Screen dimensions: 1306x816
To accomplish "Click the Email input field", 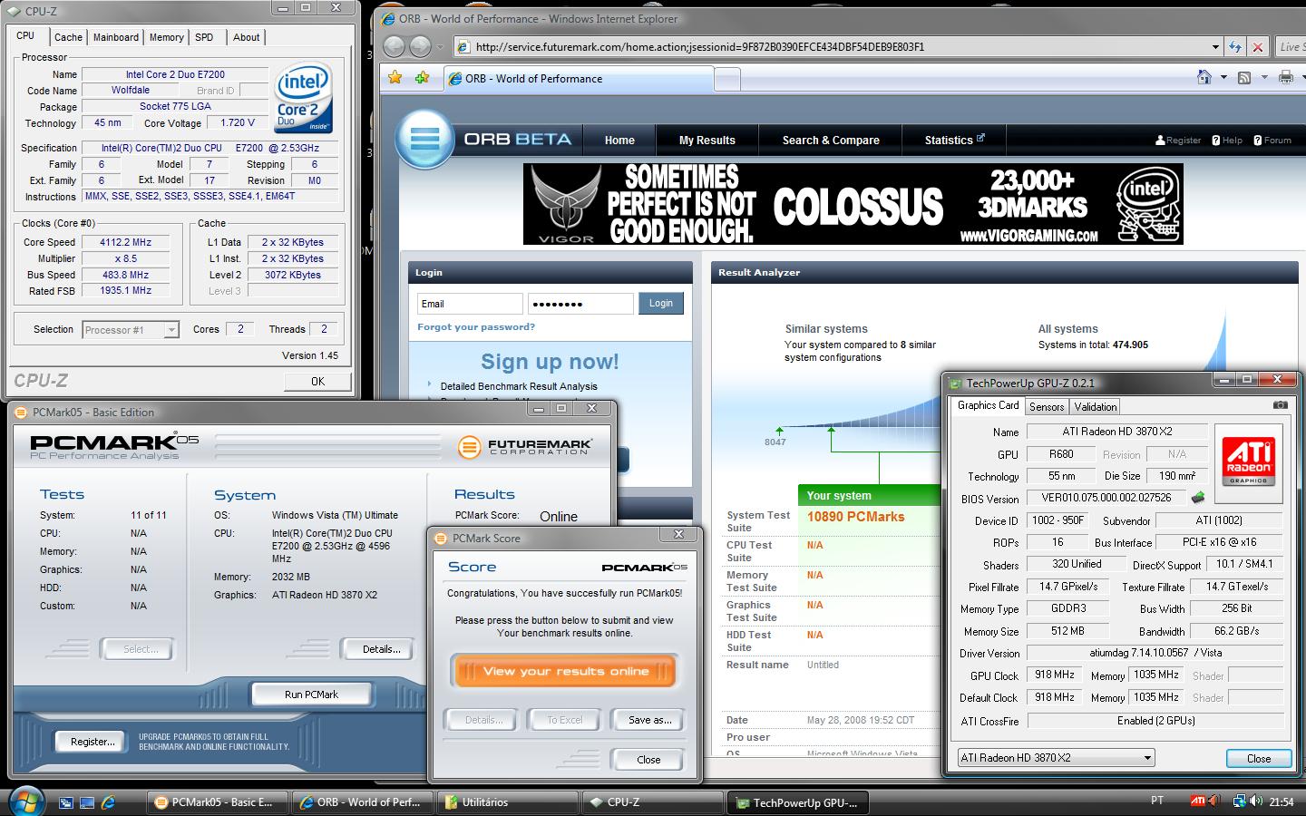I will pyautogui.click(x=470, y=304).
